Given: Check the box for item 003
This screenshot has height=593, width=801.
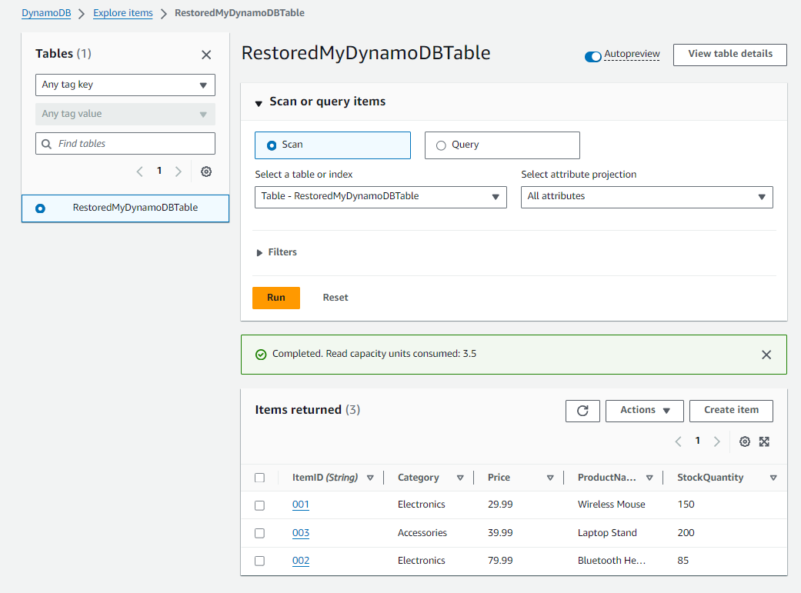Looking at the screenshot, I should click(259, 533).
